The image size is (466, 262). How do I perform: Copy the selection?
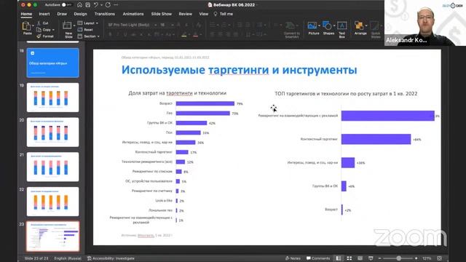44,30
